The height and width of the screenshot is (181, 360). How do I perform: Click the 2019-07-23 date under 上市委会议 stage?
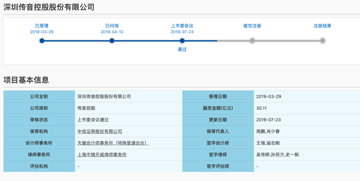pyautogui.click(x=182, y=32)
